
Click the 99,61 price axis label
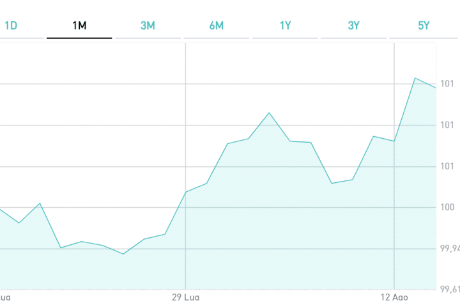coord(450,290)
